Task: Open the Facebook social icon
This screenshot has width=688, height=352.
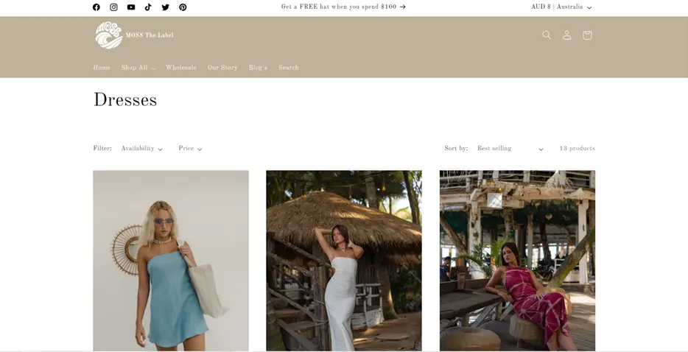Action: tap(96, 7)
